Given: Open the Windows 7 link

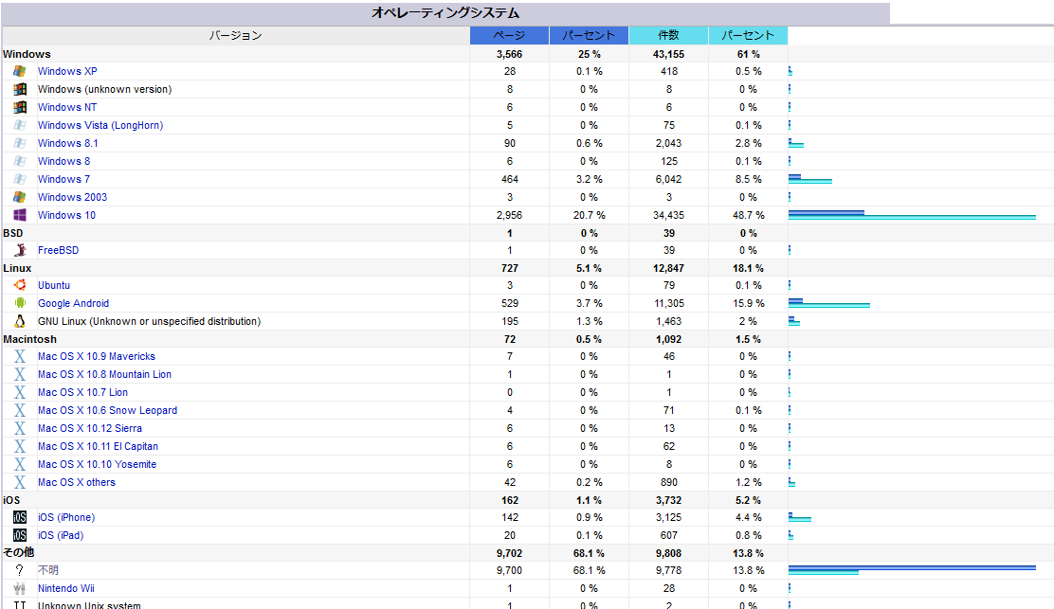Looking at the screenshot, I should [x=64, y=179].
